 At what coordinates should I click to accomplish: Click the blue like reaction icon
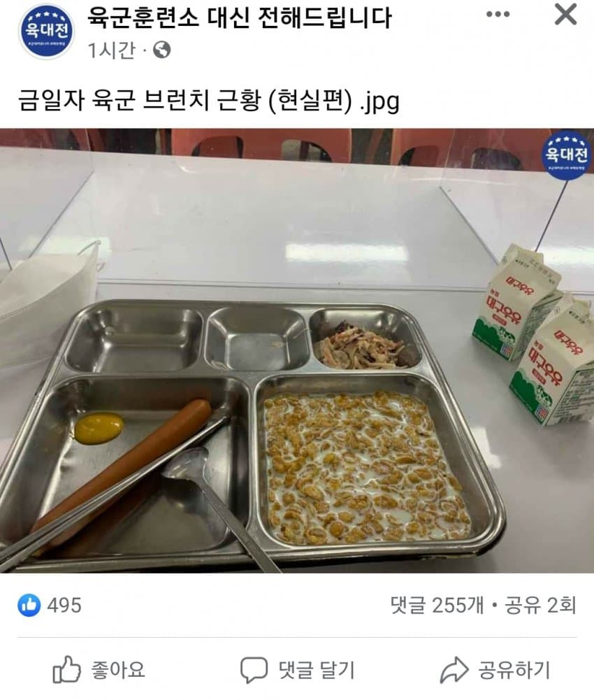(29, 606)
